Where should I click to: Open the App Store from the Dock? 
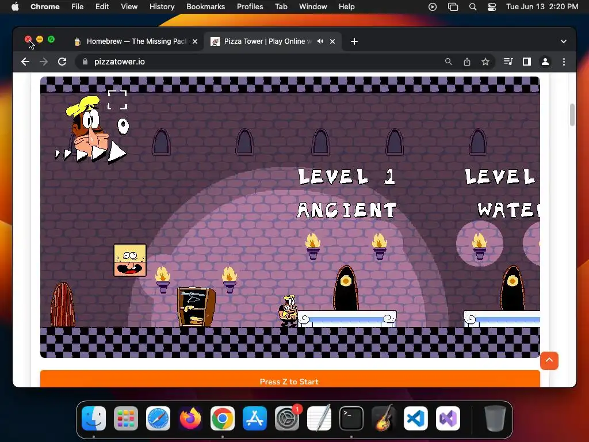tap(255, 418)
